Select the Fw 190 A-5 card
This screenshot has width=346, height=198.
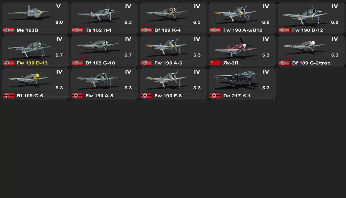click(173, 51)
